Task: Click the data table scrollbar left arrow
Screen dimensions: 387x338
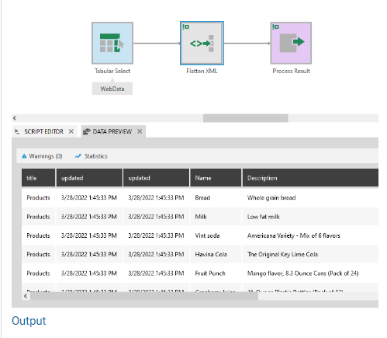Action: click(26, 296)
